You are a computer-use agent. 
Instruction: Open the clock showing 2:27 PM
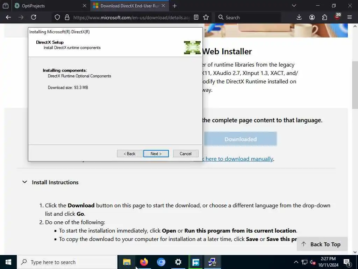pyautogui.click(x=328, y=262)
